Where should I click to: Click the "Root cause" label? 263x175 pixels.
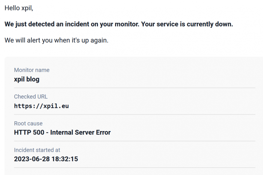point(28,124)
